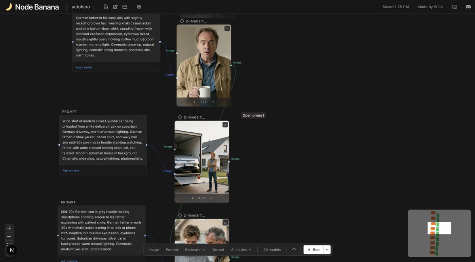Screen dimensions: 475x262
Task: Add an Output node from toolbar
Action: pos(218,250)
